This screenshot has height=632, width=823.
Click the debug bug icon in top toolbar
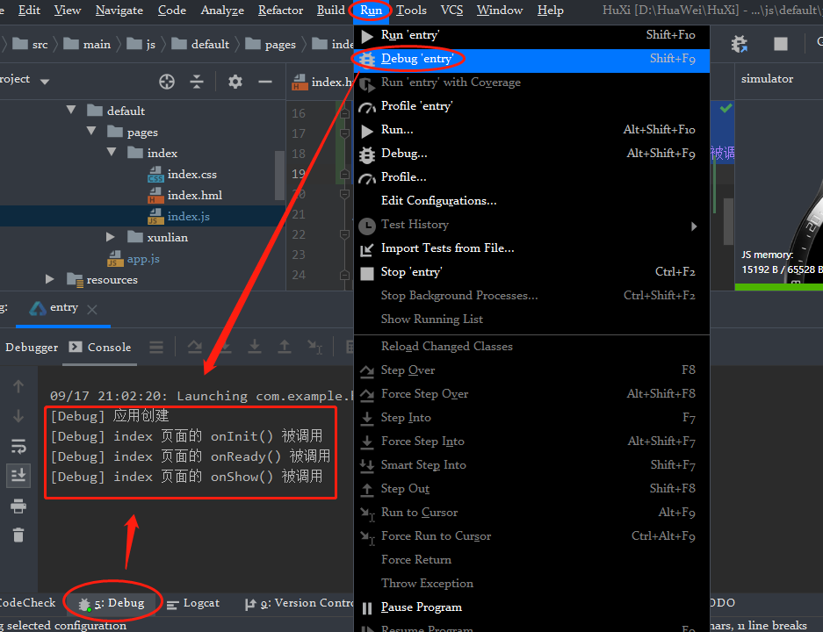pyautogui.click(x=739, y=44)
